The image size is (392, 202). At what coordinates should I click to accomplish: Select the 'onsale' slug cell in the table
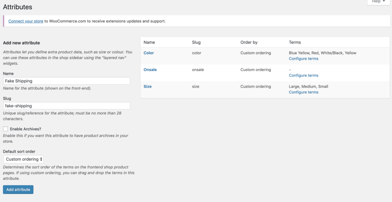pyautogui.click(x=198, y=70)
